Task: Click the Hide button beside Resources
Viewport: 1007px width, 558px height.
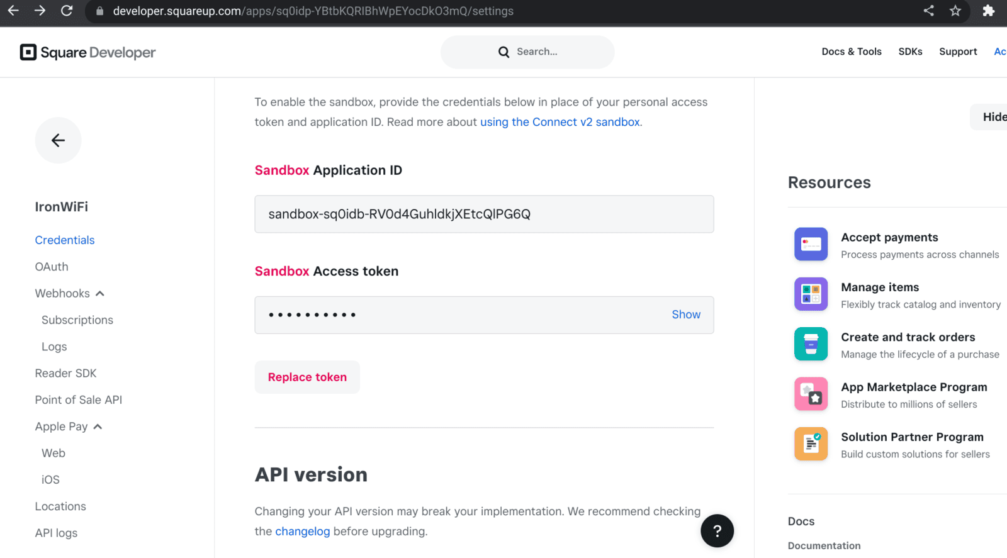Action: (989, 117)
